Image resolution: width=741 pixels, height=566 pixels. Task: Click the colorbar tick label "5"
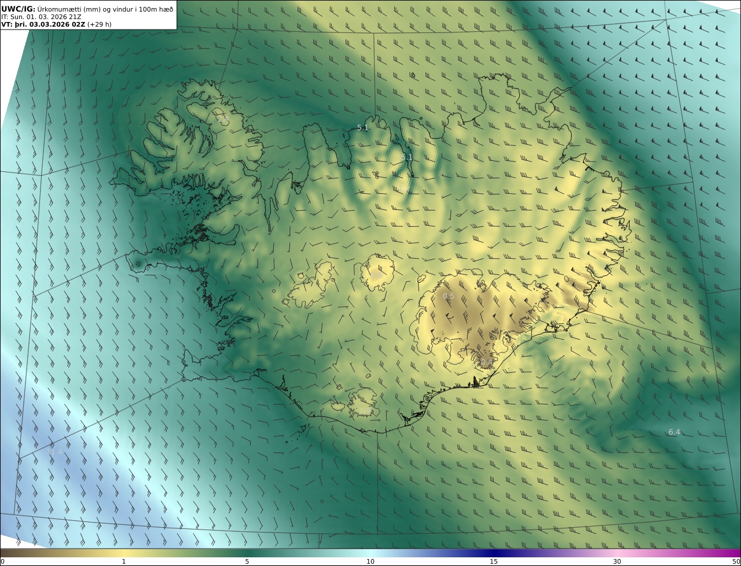pyautogui.click(x=247, y=561)
